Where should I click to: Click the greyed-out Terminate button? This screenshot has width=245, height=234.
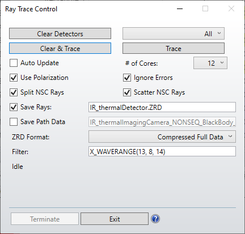[45, 219]
